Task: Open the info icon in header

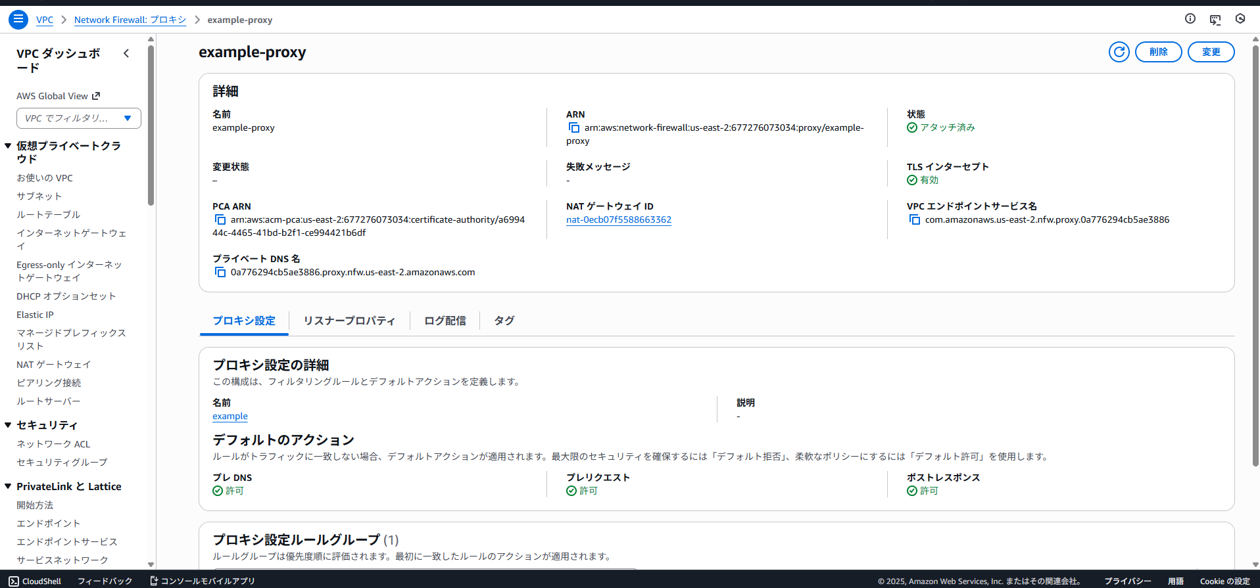Action: tap(1190, 19)
